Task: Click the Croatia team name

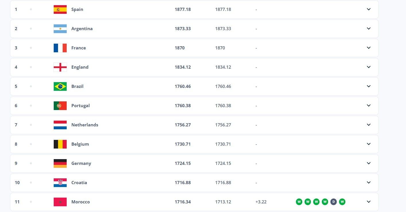Action: [x=79, y=183]
